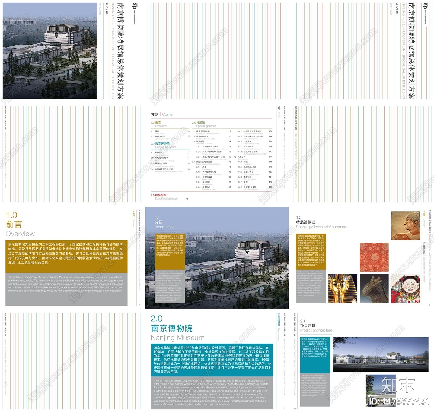Click contents row '3.4.7 信息与多媒体互动产品'
The width and height of the screenshot is (434, 412).
tap(255, 137)
